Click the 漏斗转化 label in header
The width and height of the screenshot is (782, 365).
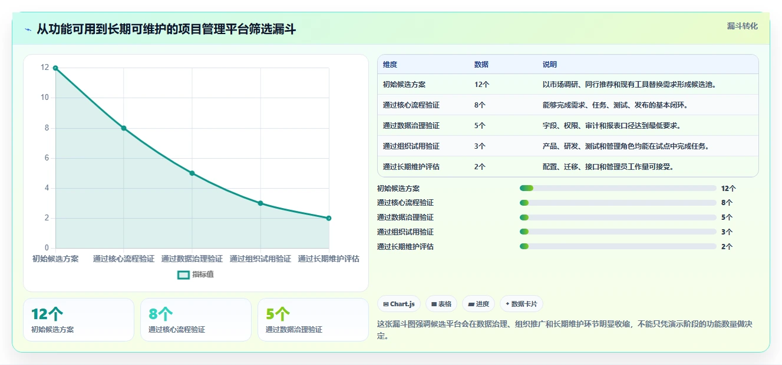click(x=742, y=26)
